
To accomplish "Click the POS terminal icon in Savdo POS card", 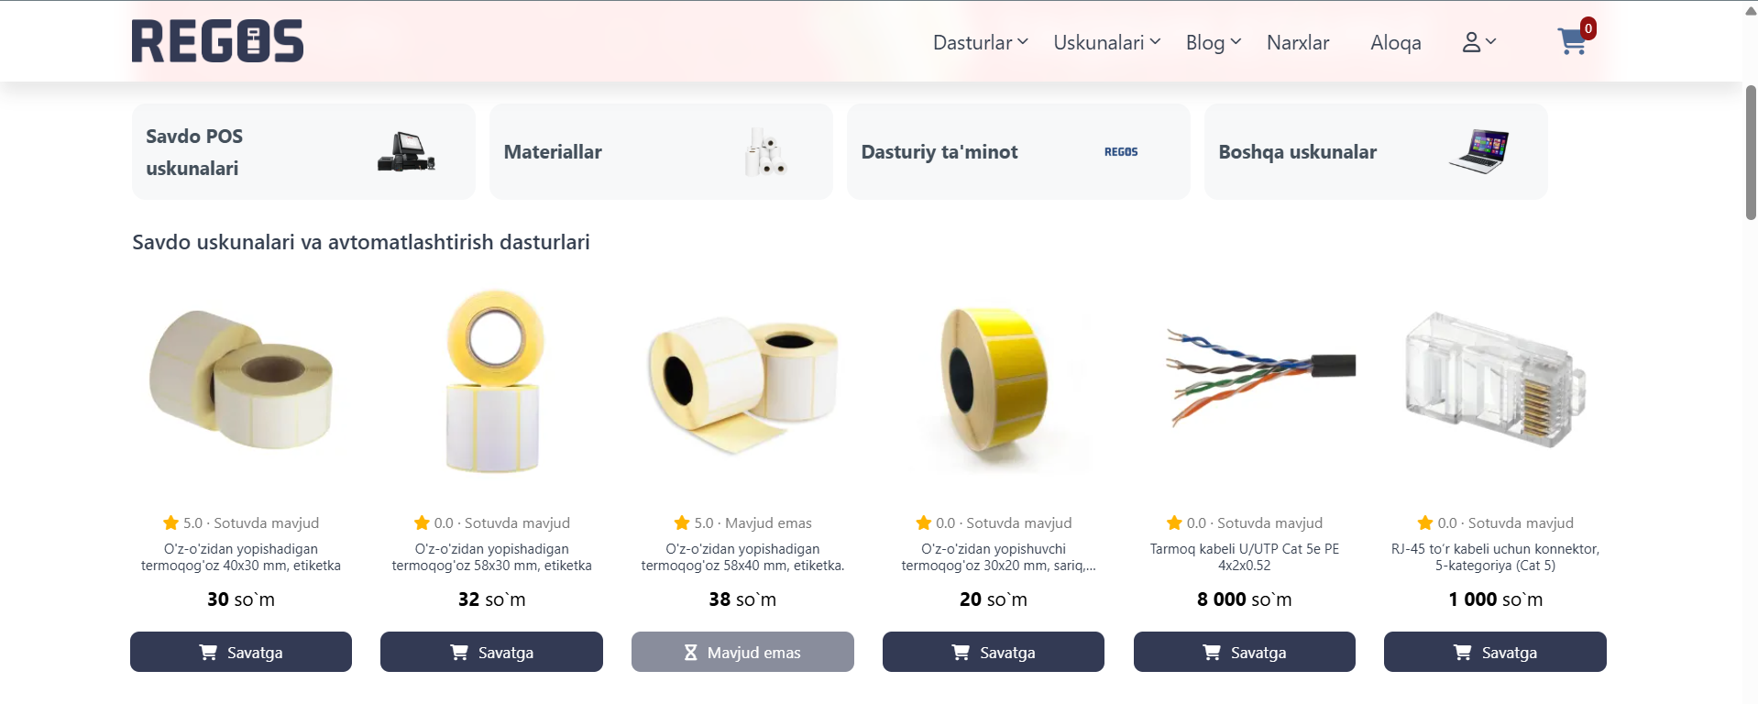I will coord(406,152).
